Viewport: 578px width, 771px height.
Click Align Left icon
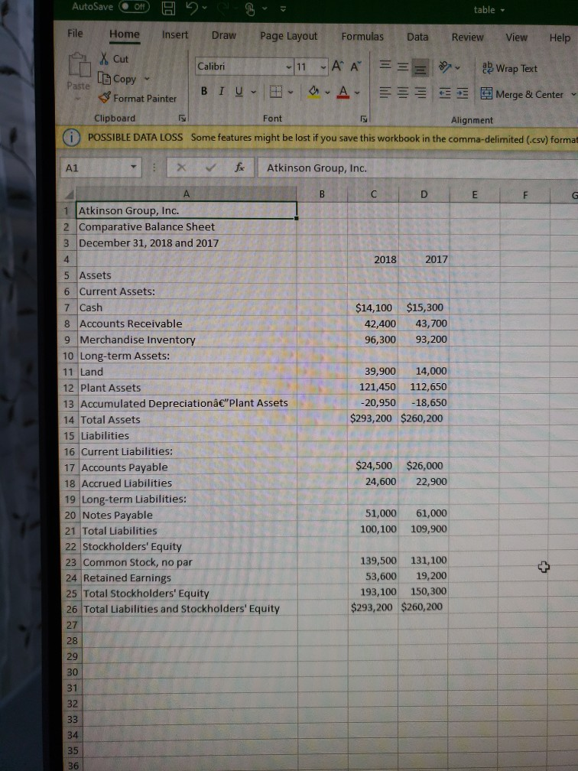(386, 93)
